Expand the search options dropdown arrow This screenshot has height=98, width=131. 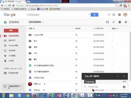click(89, 15)
